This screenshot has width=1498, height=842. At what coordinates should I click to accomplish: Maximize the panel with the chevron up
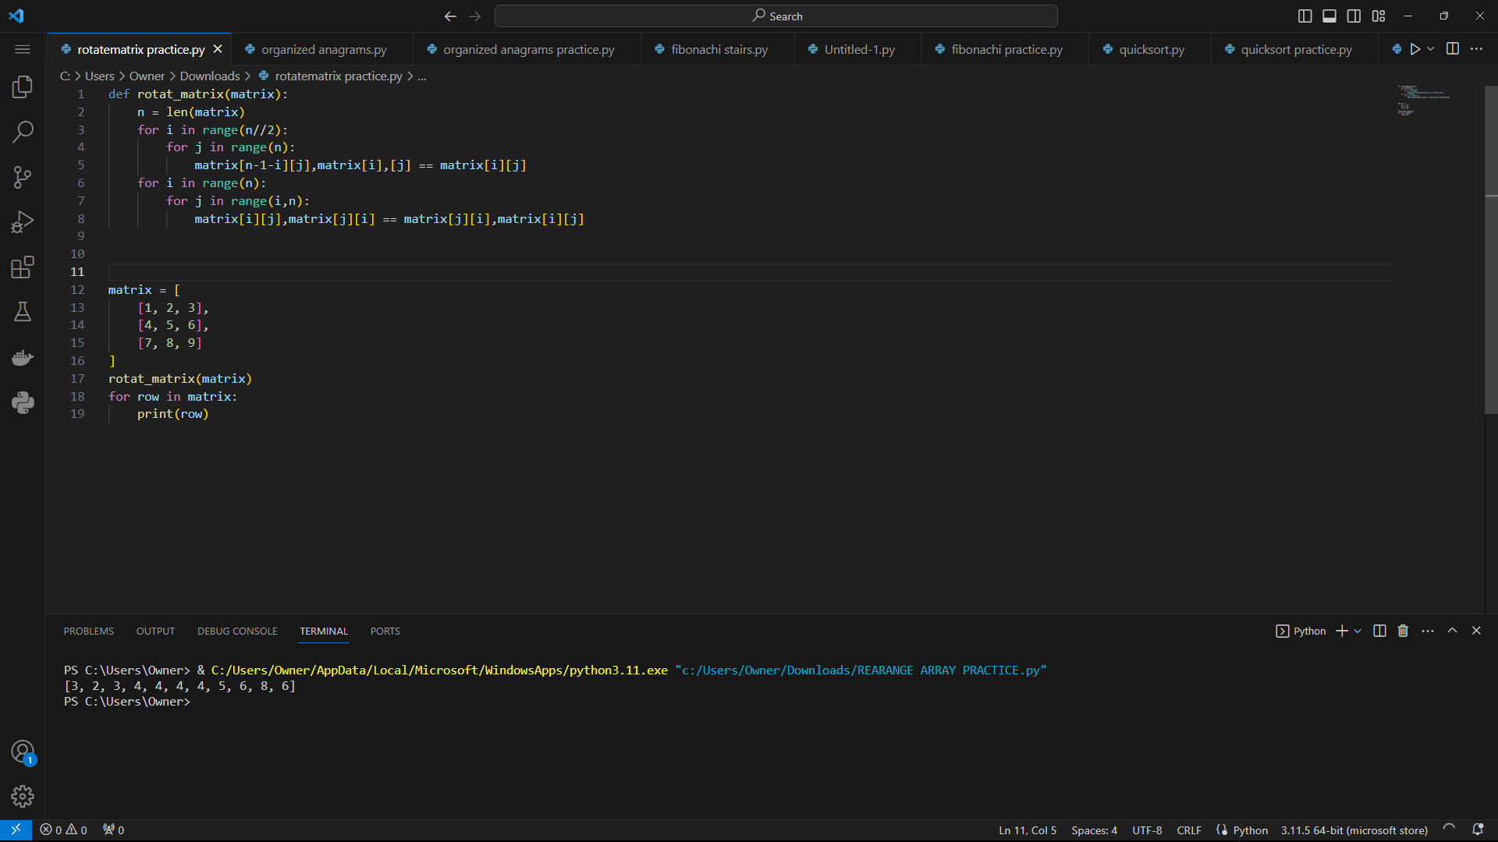point(1452,631)
